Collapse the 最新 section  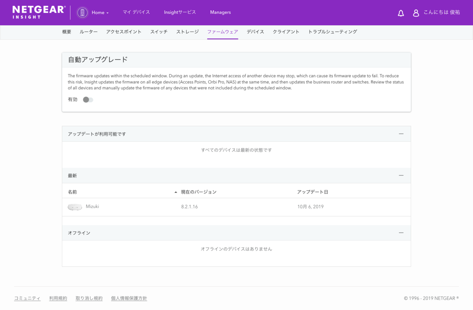[401, 175]
